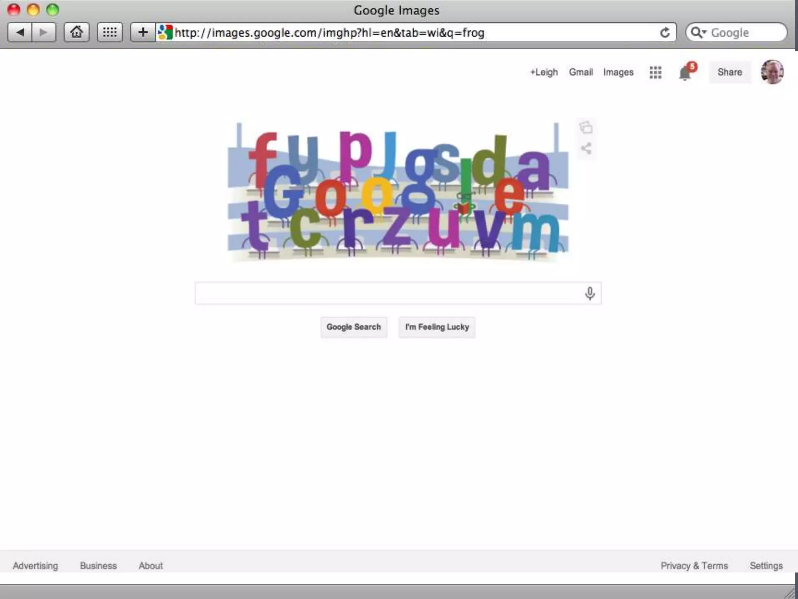
Task: Go to the Images link
Action: pyautogui.click(x=618, y=72)
